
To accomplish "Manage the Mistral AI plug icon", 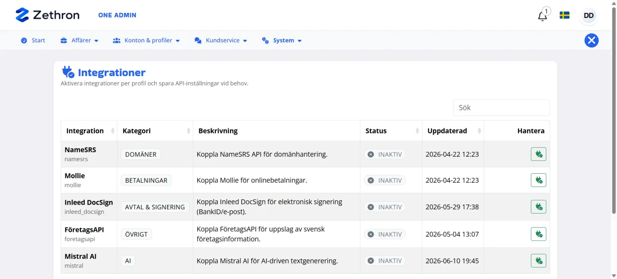I will [x=539, y=261].
